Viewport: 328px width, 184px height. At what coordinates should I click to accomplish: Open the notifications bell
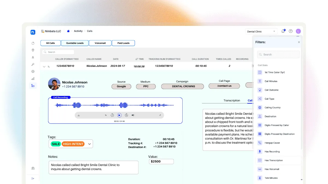[x=283, y=31]
